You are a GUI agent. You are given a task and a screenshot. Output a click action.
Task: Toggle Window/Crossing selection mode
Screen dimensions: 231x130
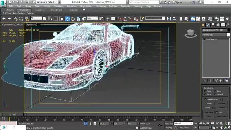coord(61,19)
